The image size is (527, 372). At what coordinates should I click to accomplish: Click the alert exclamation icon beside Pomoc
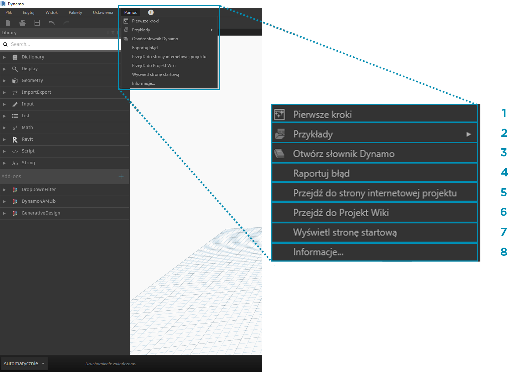point(151,12)
